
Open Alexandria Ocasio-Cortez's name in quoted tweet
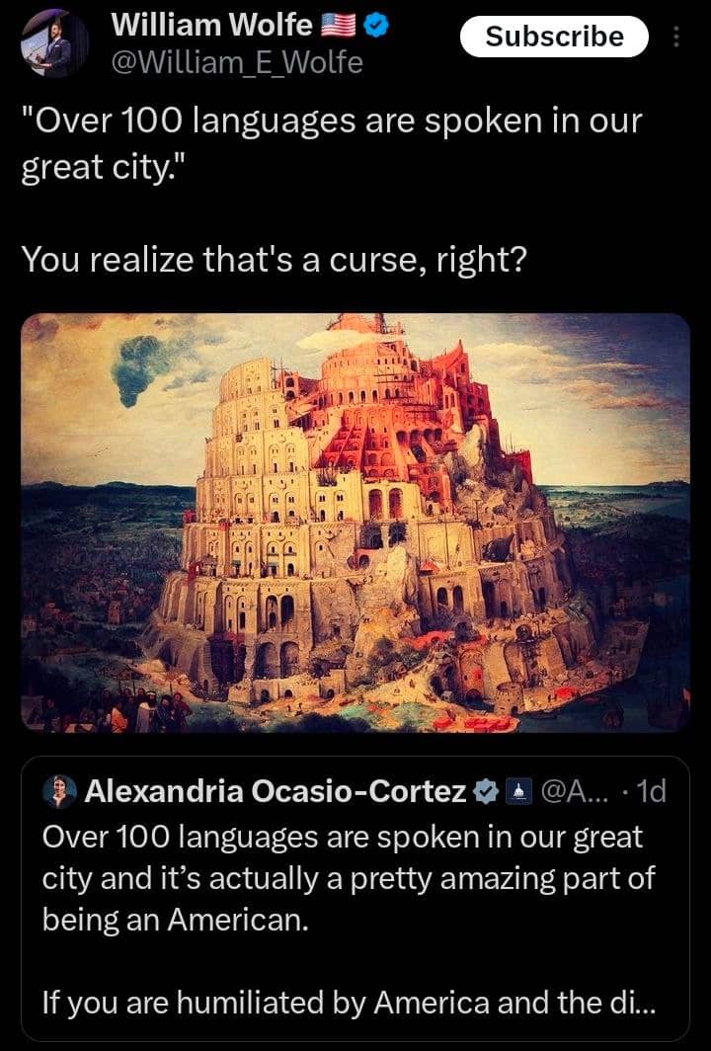[x=276, y=791]
